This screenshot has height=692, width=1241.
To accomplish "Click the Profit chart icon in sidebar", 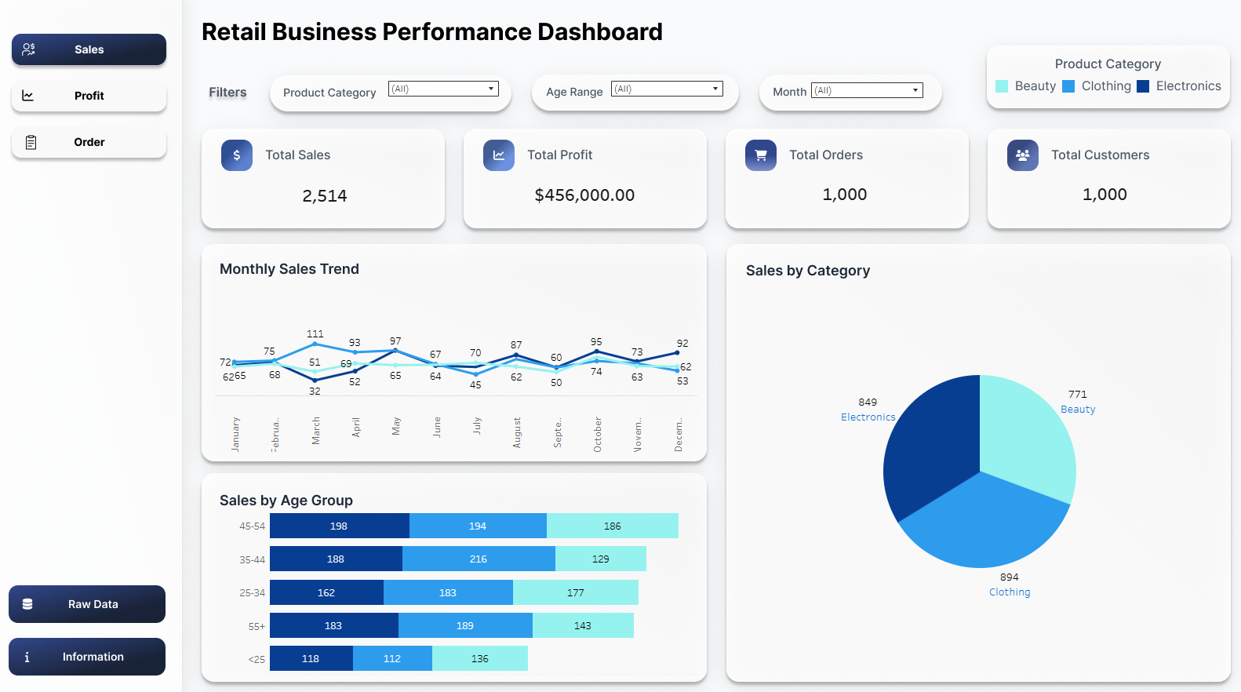I will coord(28,96).
